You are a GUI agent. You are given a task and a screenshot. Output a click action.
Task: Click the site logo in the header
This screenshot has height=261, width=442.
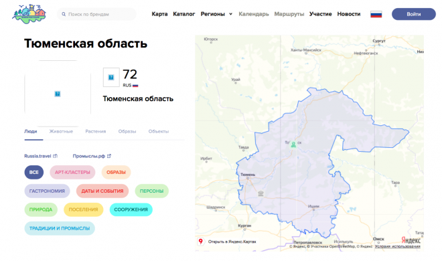point(29,14)
